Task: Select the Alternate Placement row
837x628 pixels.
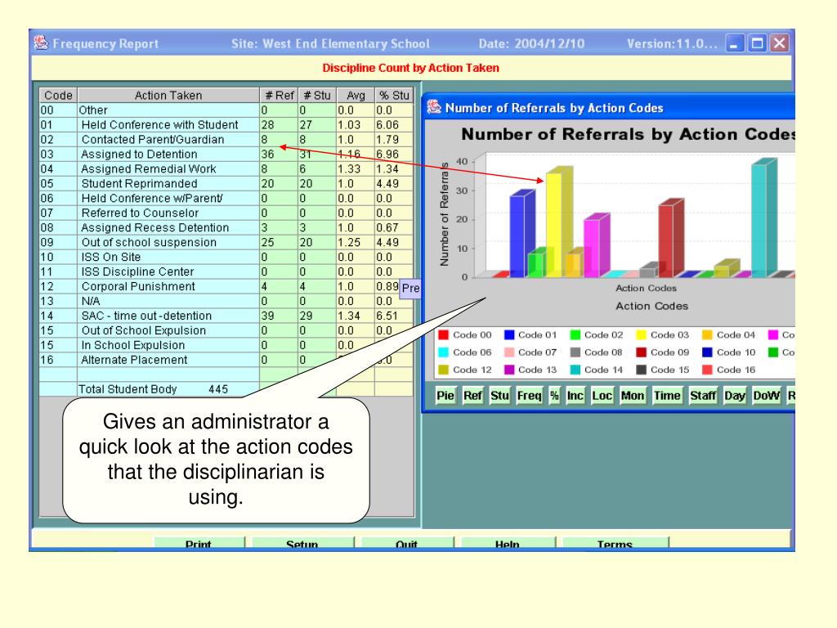Action: [226, 360]
